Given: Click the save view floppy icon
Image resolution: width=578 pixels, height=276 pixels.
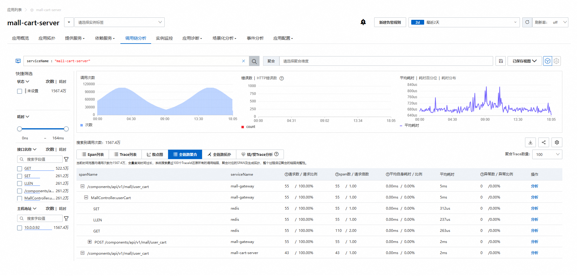Looking at the screenshot, I should click(x=501, y=61).
